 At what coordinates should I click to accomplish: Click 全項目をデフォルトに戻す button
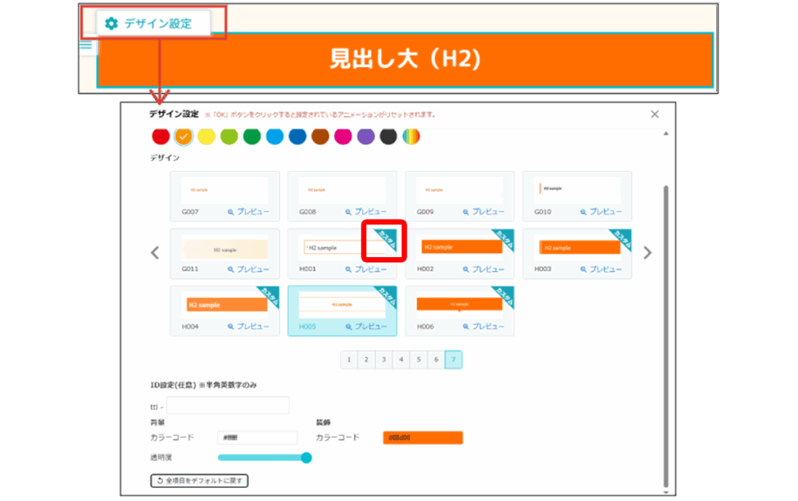coord(199,481)
